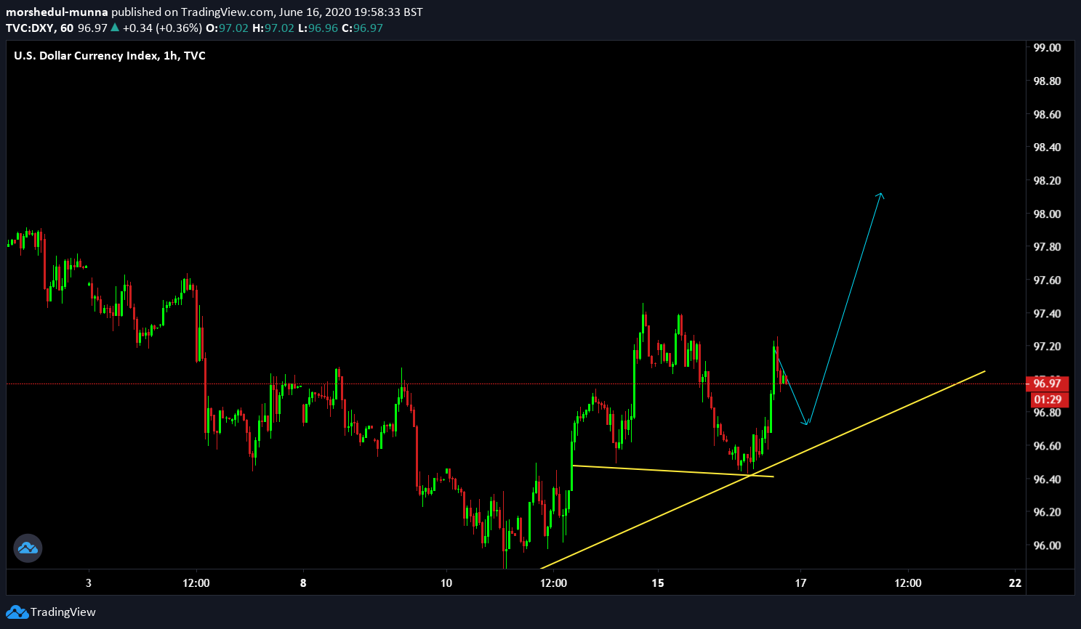Click the 96.80 price axis label
This screenshot has height=629, width=1081.
1047,413
